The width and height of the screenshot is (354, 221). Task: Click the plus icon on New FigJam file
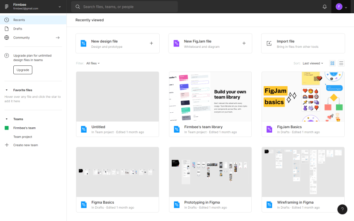(x=244, y=43)
